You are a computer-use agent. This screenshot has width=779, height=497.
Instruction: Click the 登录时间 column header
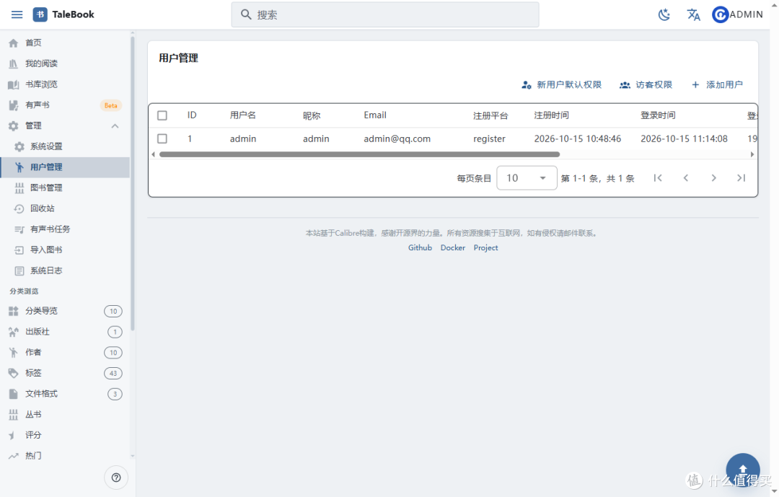click(658, 115)
